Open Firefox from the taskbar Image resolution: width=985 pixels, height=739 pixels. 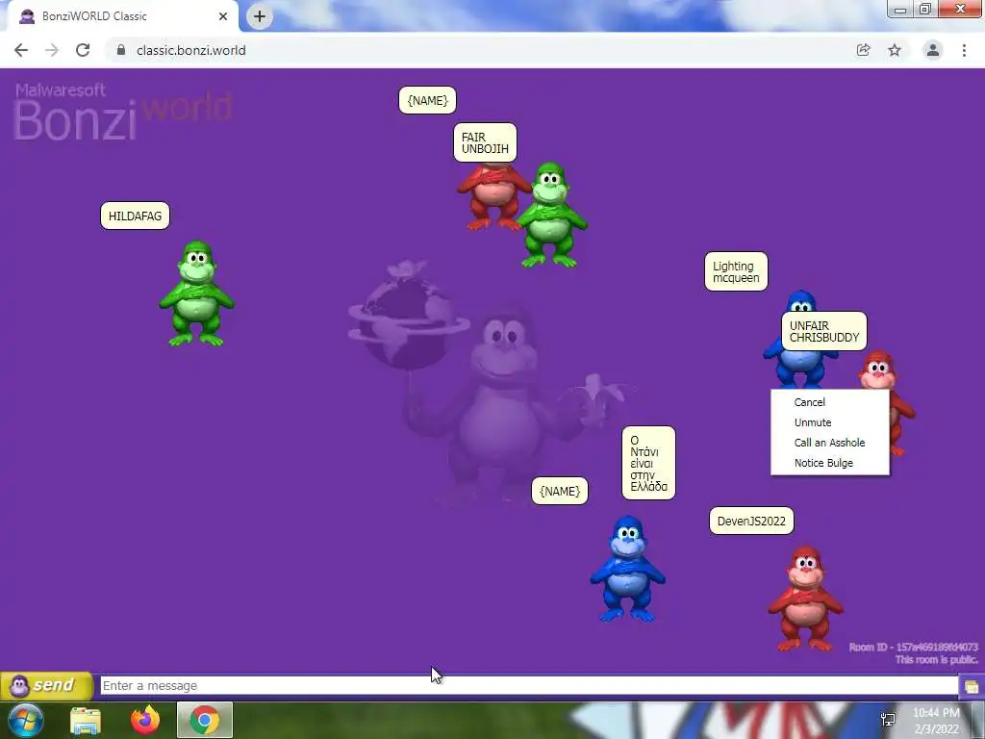point(145,720)
